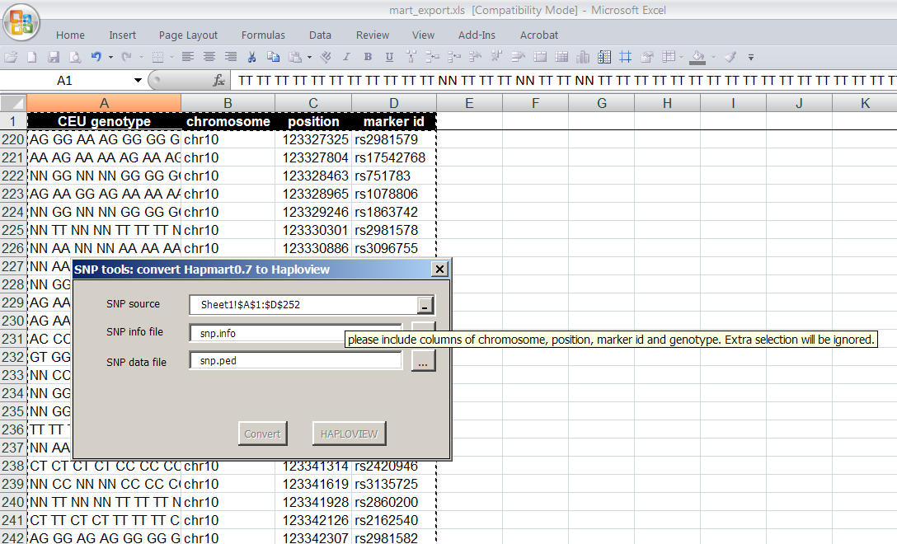Select the "marker id" header cell
The width and height of the screenshot is (897, 544).
coord(393,121)
